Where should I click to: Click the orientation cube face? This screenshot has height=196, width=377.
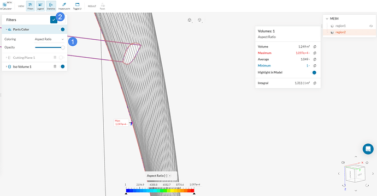tap(355, 174)
